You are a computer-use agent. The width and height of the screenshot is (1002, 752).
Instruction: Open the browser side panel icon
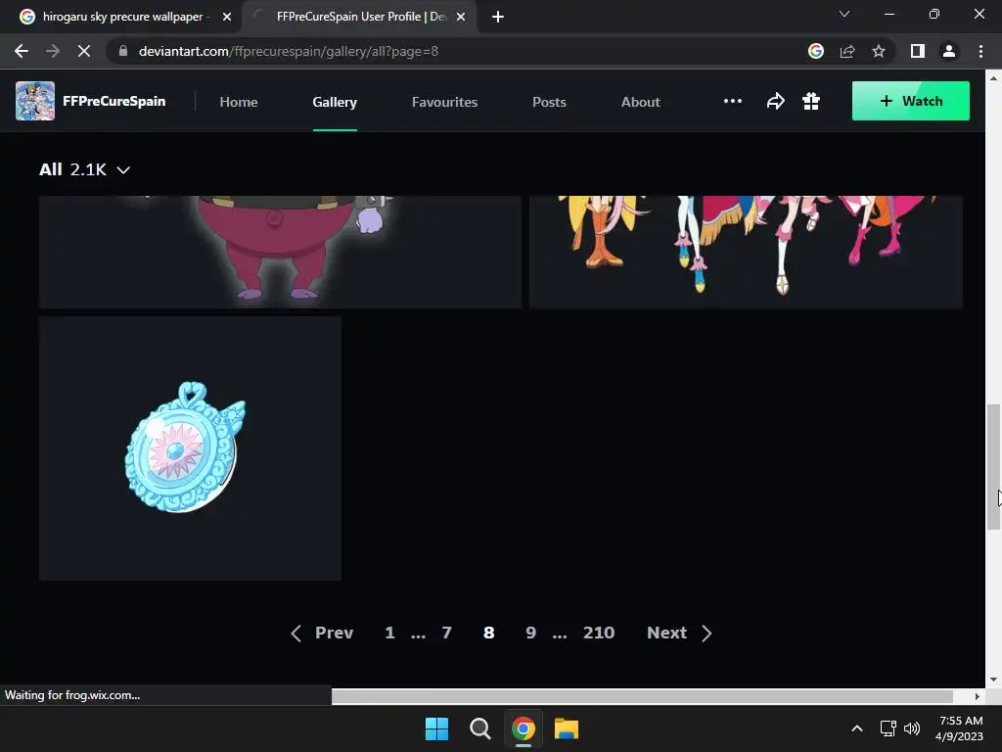[918, 51]
